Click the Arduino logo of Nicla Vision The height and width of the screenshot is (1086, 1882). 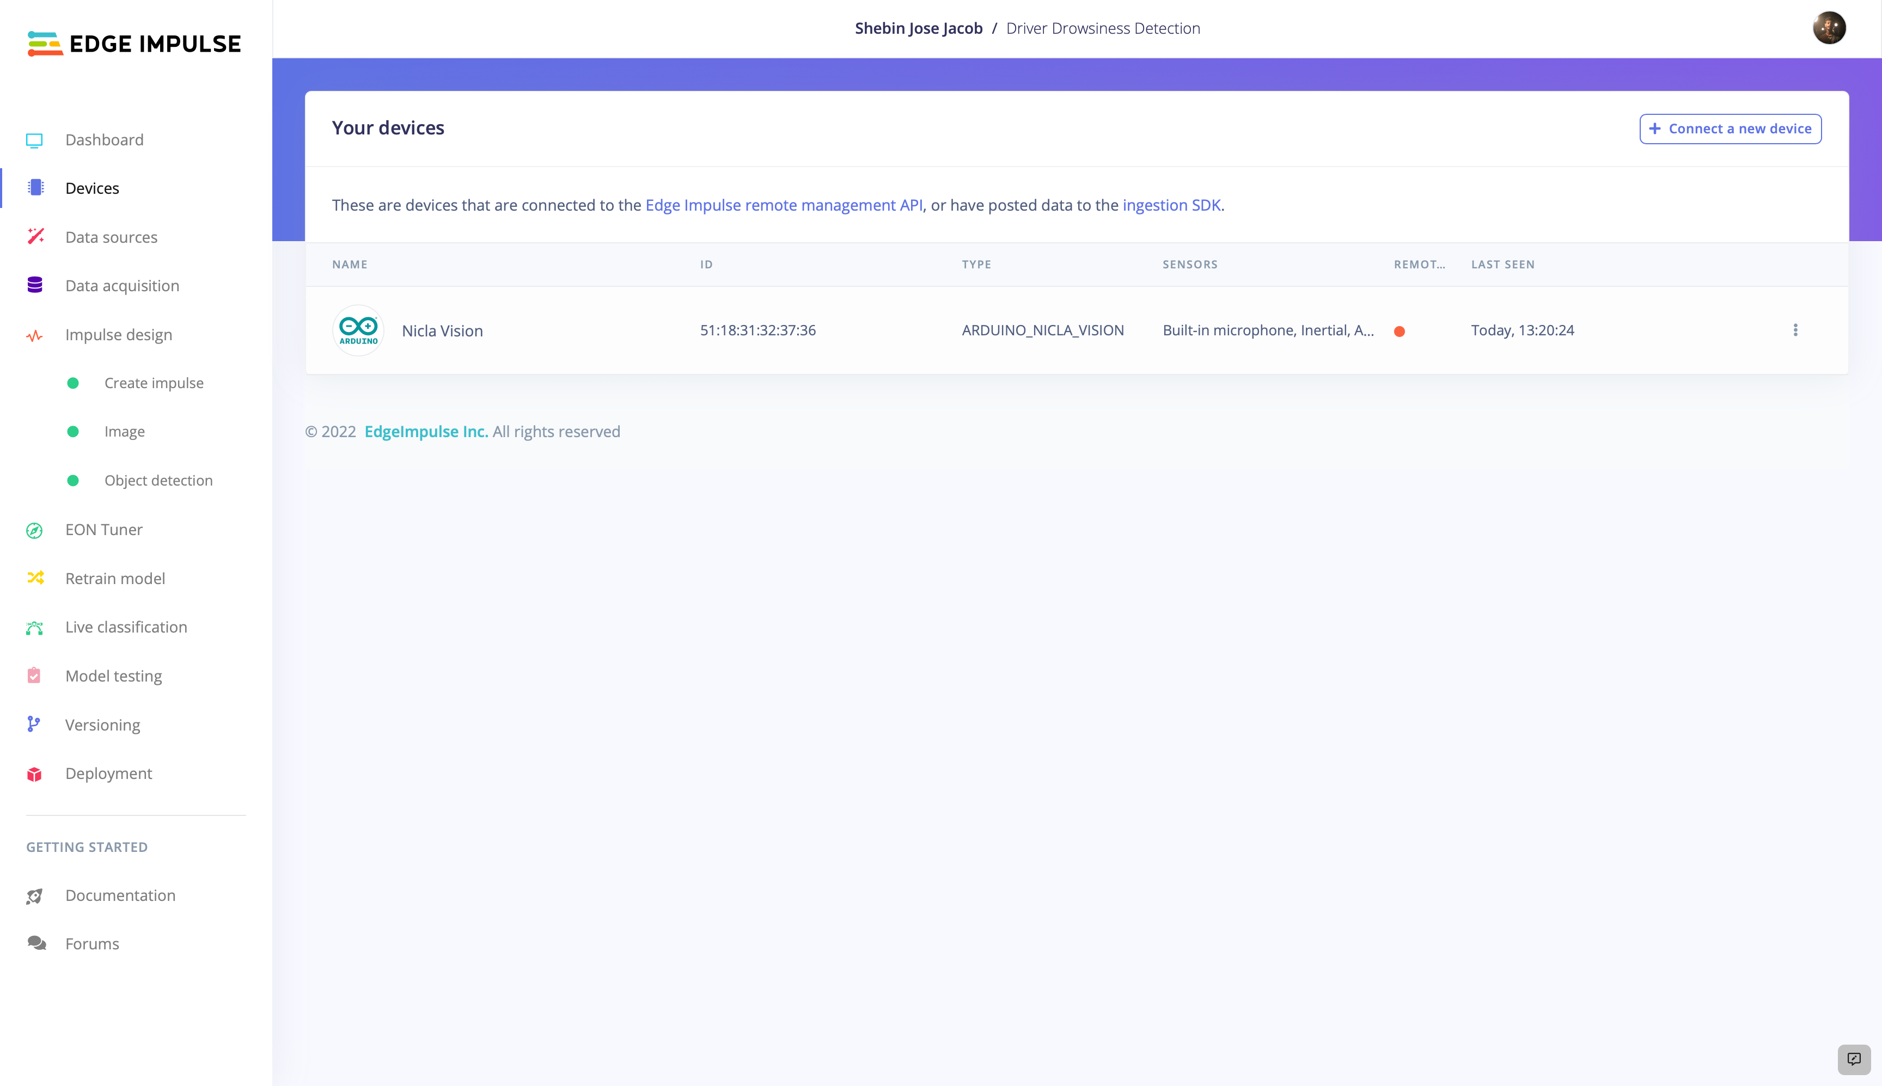358,330
